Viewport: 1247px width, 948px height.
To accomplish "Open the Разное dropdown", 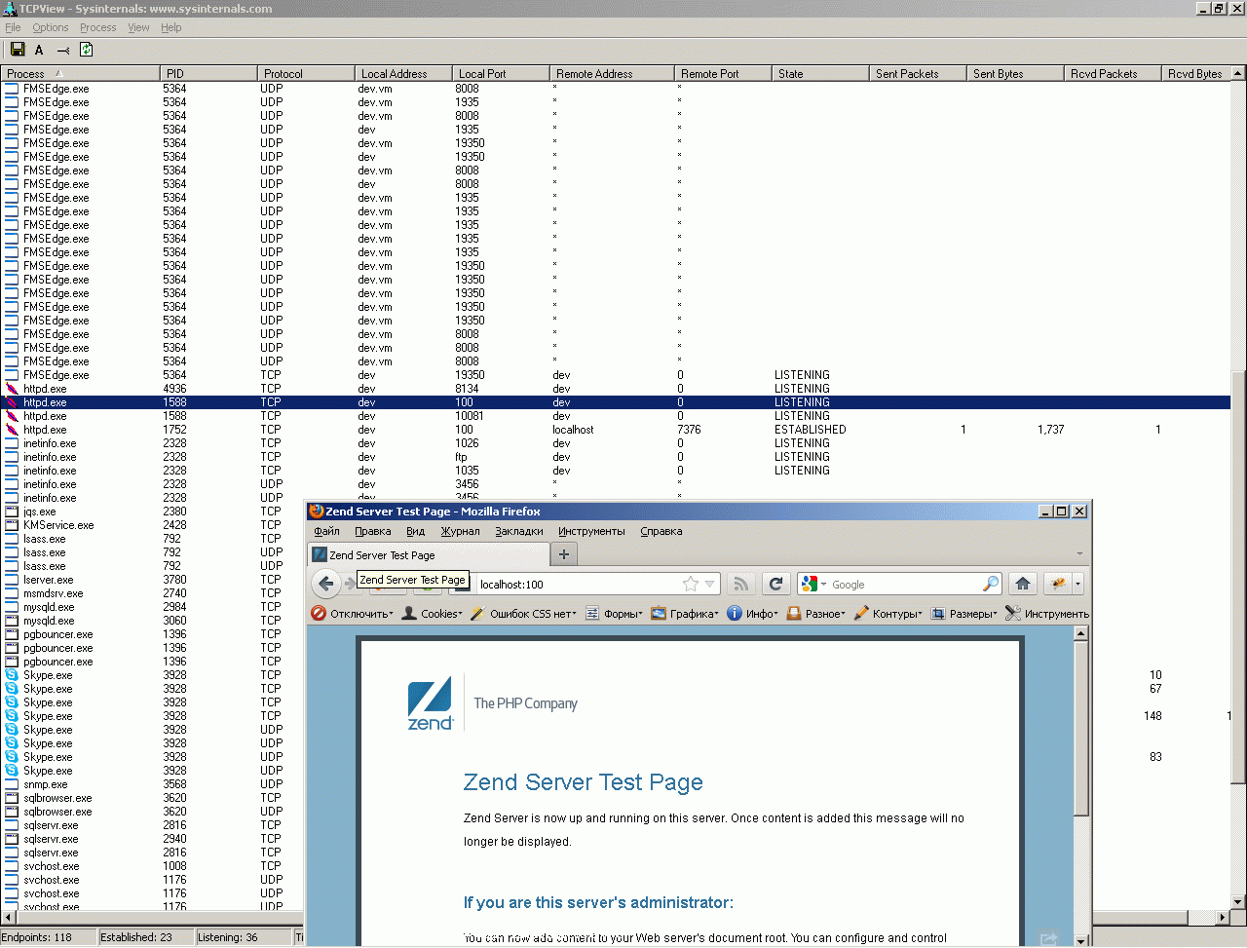I will [816, 614].
